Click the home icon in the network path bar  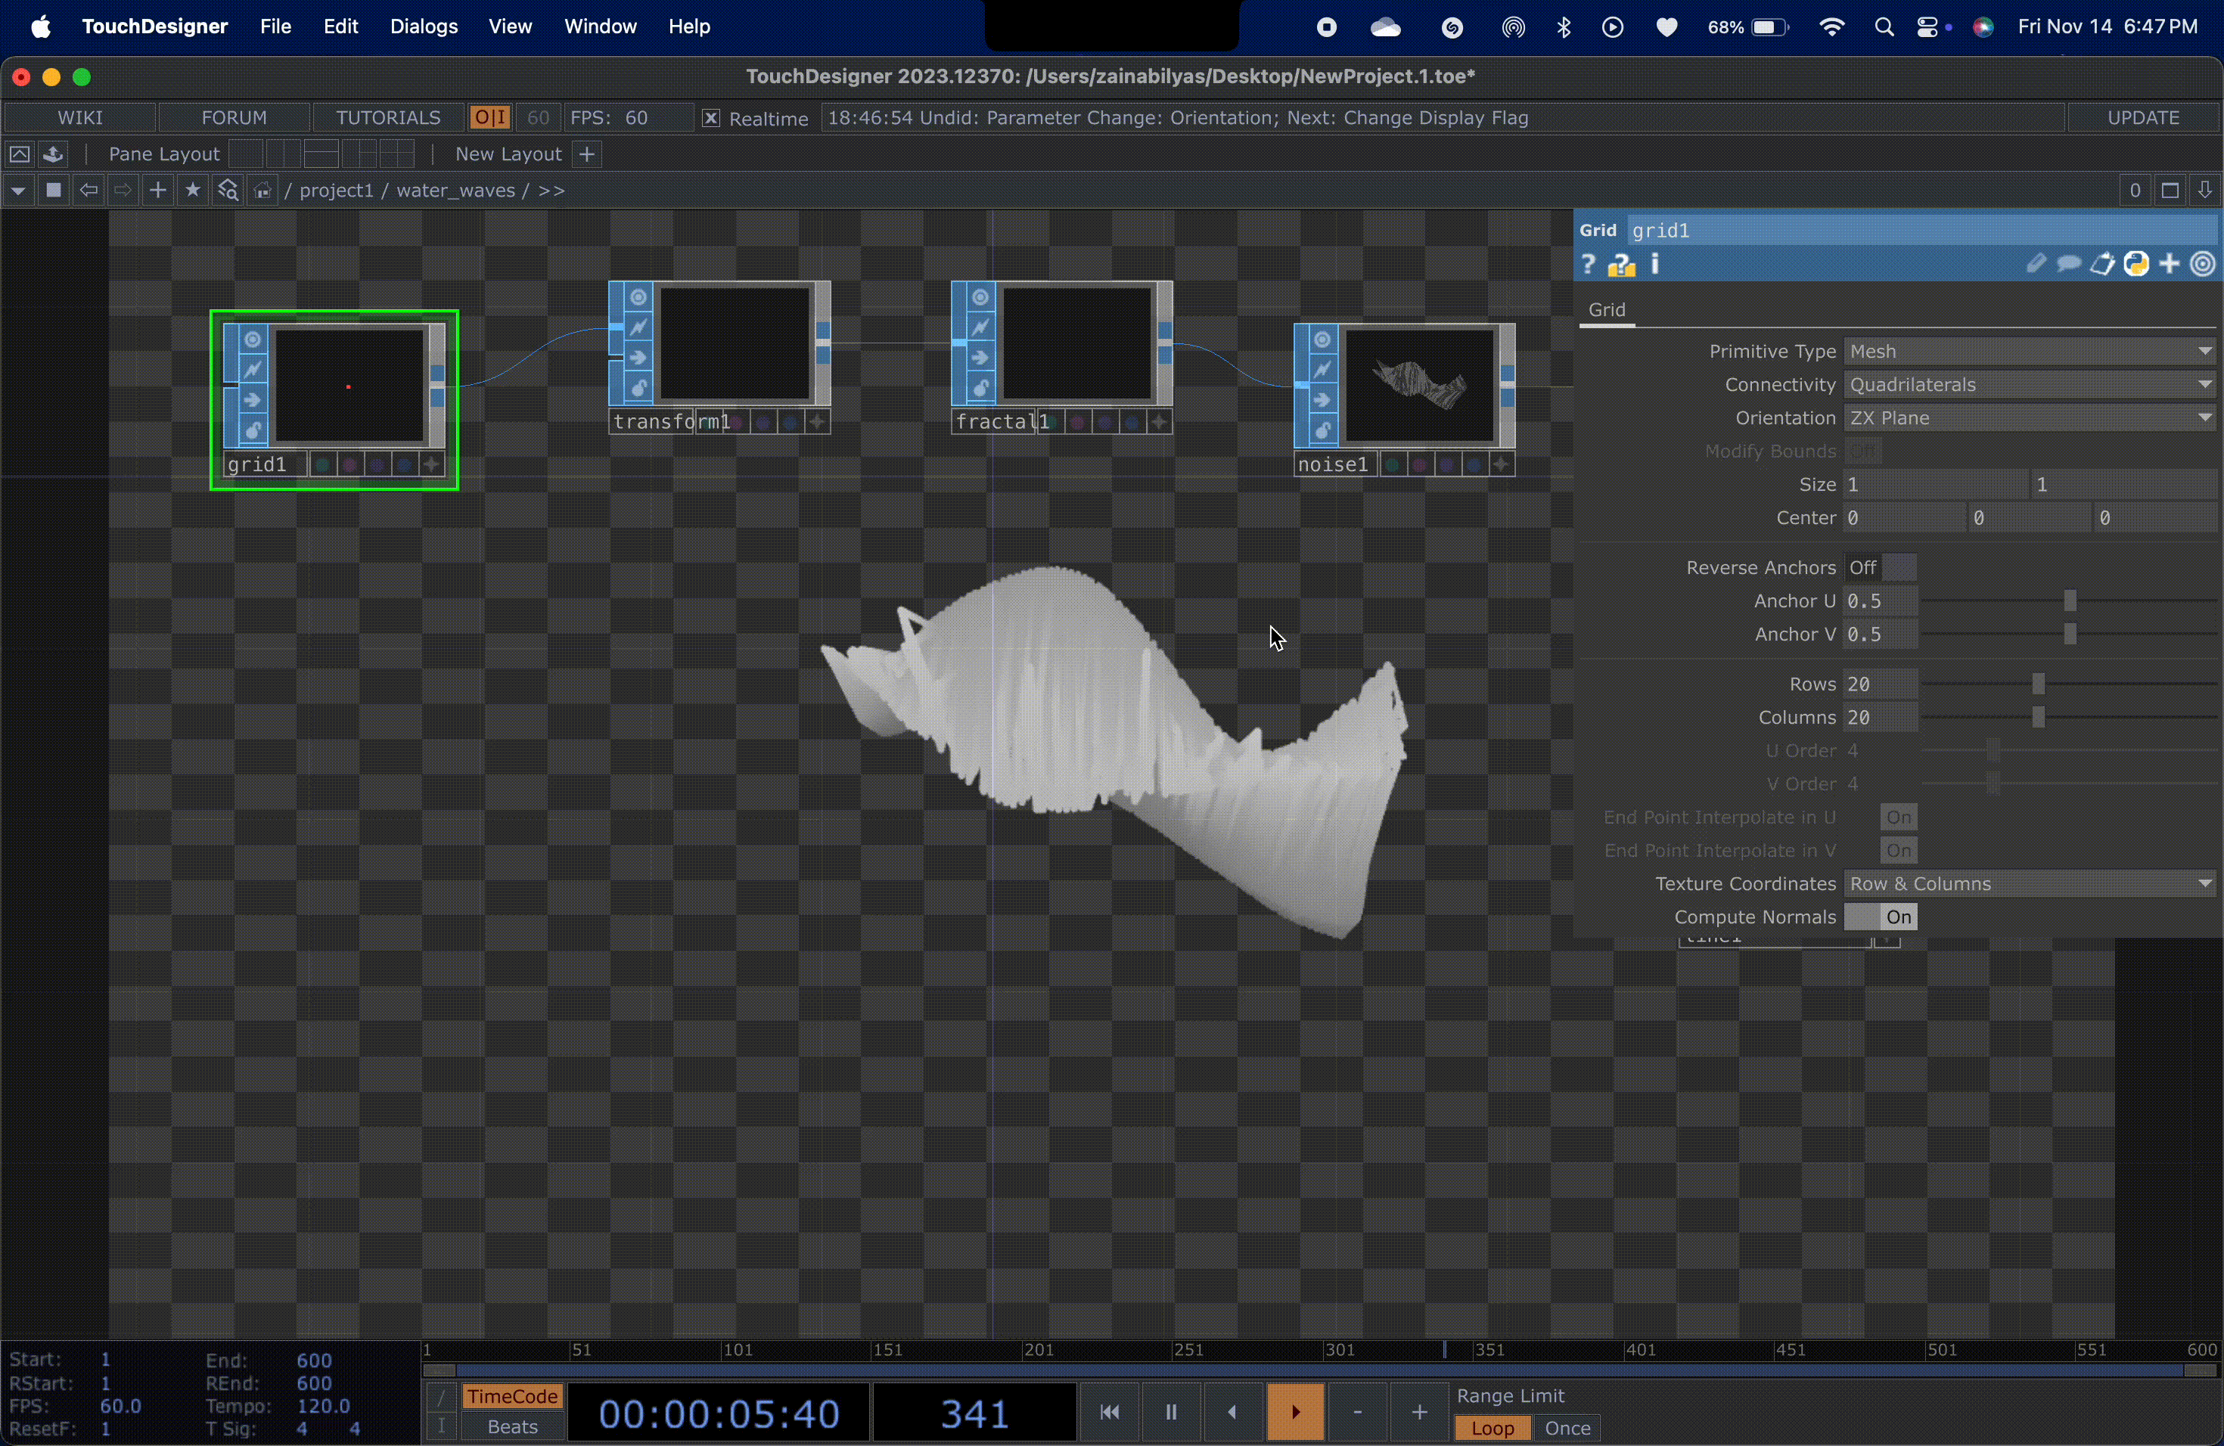tap(262, 191)
